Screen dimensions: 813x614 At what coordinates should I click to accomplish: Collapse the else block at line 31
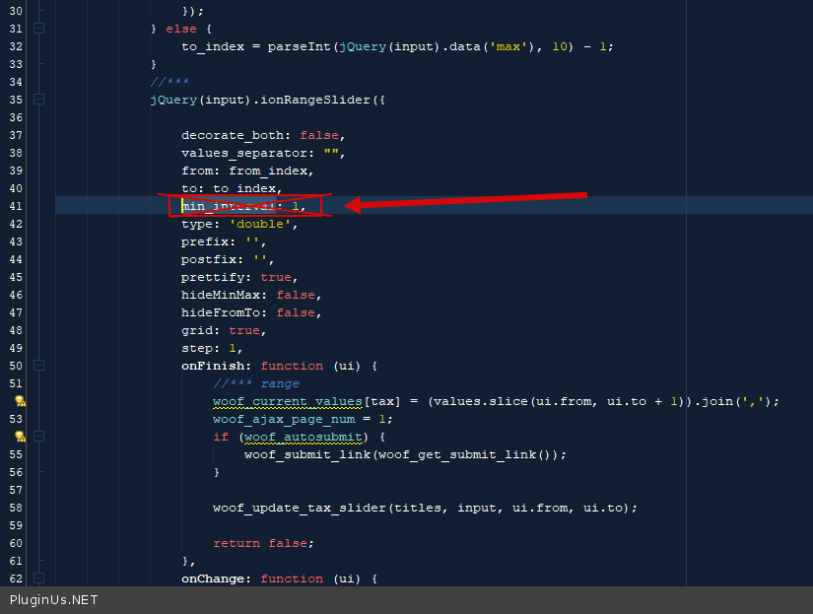pyautogui.click(x=38, y=29)
